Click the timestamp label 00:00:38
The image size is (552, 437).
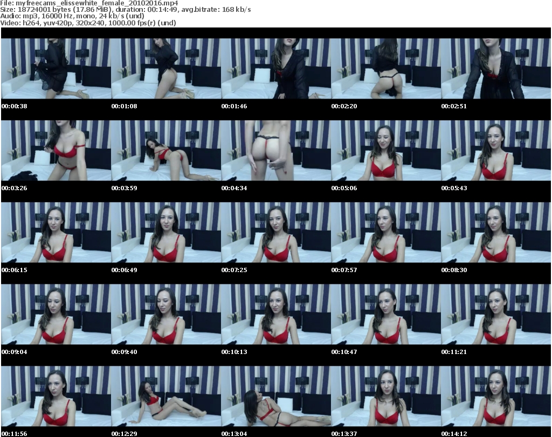[x=15, y=106]
